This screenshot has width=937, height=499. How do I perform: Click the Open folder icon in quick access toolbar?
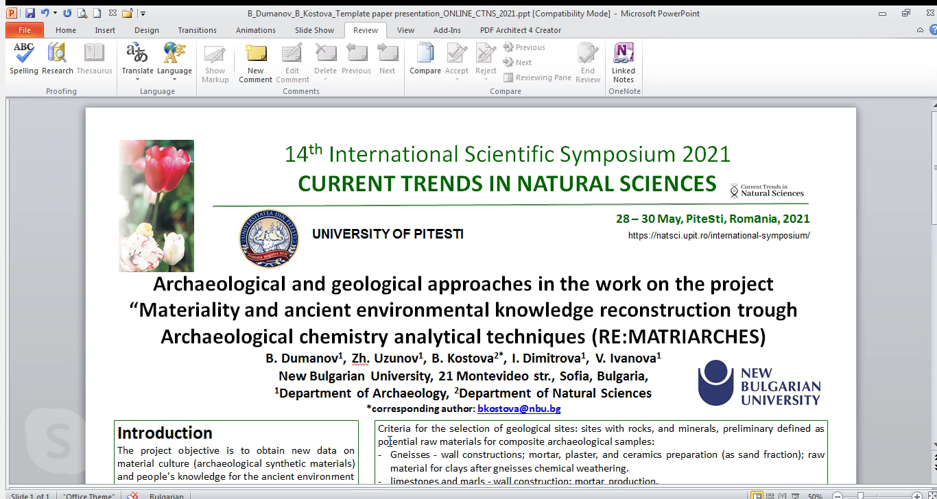click(x=128, y=13)
